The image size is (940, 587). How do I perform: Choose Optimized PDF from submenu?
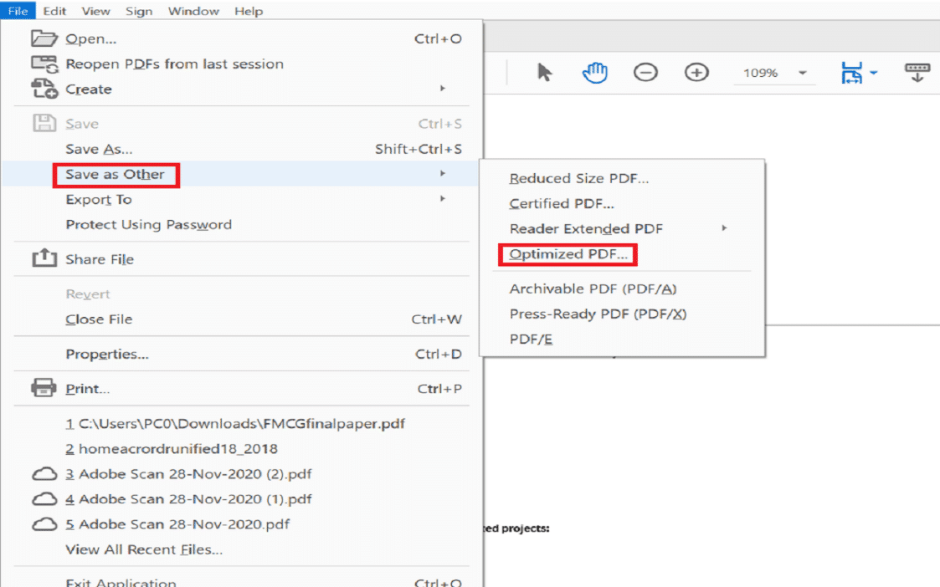[x=568, y=254]
